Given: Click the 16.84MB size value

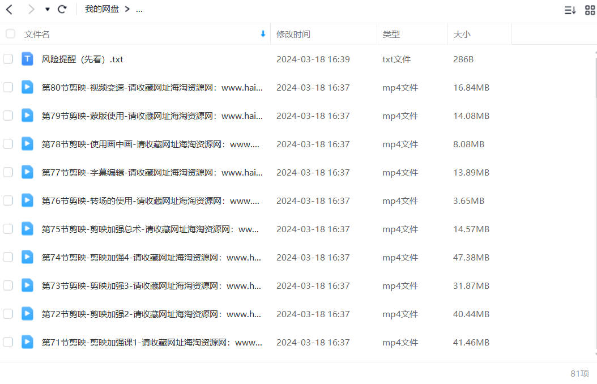Looking at the screenshot, I should [471, 88].
